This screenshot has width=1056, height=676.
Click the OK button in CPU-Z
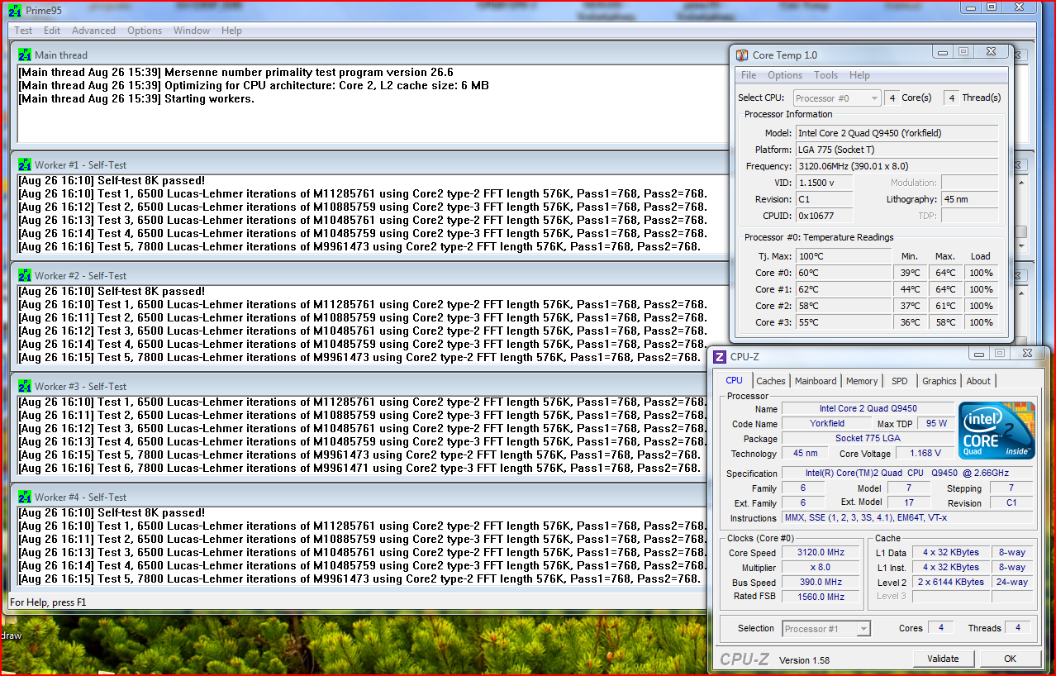tap(1010, 659)
